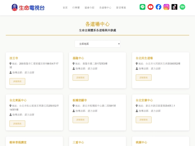
Task: View 詳細資訊 for 板橋悲願寺
Action: point(81,120)
